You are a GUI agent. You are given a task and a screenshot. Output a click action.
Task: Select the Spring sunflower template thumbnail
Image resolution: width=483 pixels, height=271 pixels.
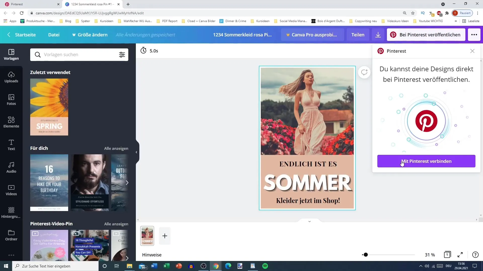[49, 107]
